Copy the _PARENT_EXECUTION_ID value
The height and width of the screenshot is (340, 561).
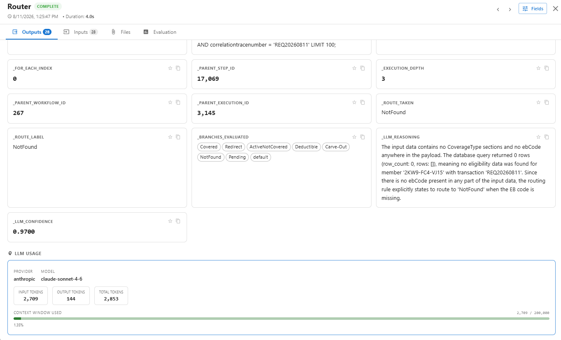coord(362,102)
